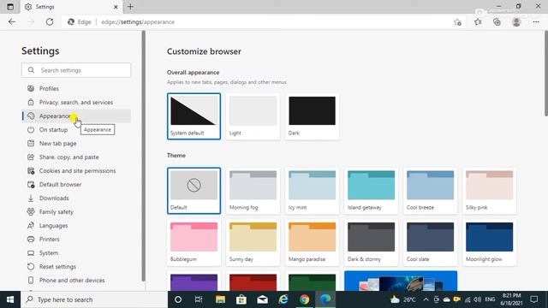The width and height of the screenshot is (548, 308).
Task: Select the purple theme tile
Action: [x=194, y=281]
